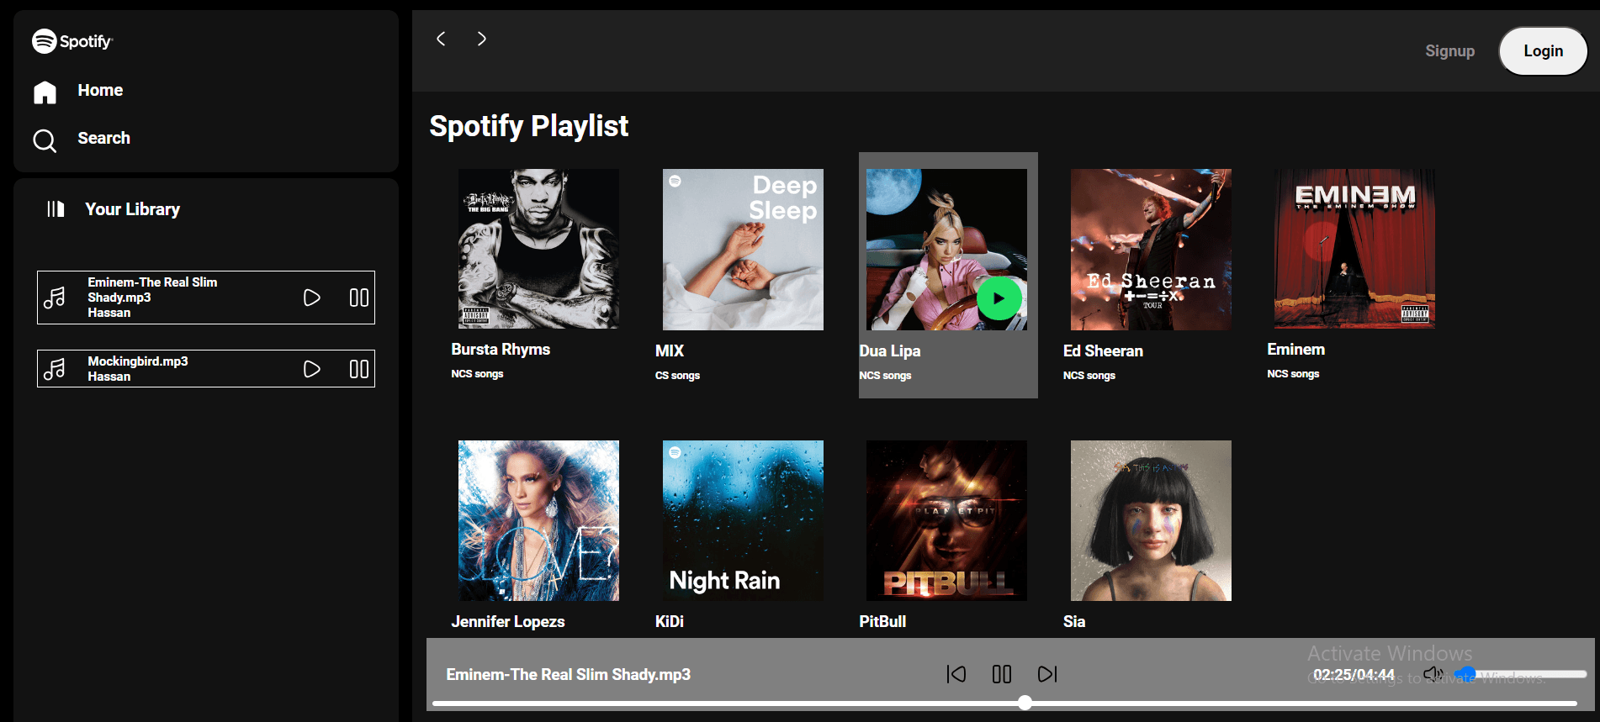Open the Deep Sleep MIX cover
The image size is (1600, 722).
pyautogui.click(x=743, y=250)
